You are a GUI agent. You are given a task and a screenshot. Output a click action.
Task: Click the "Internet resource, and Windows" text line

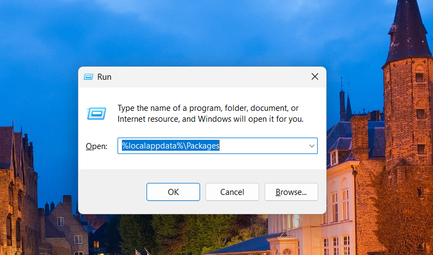[210, 118]
